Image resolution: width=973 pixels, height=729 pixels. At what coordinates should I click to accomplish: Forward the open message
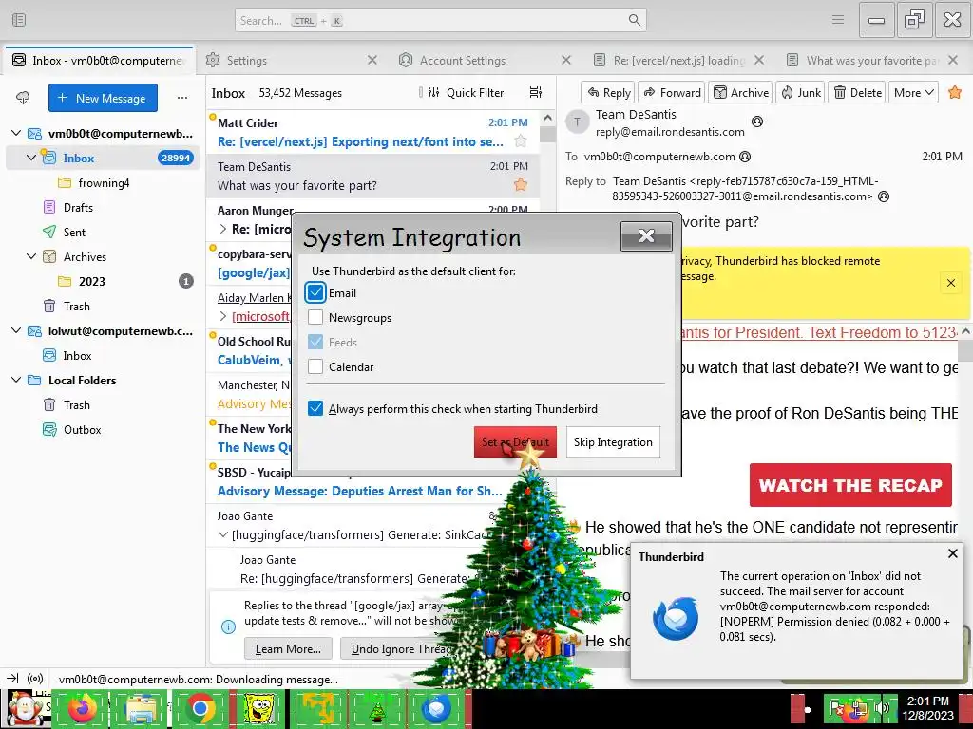click(x=672, y=92)
